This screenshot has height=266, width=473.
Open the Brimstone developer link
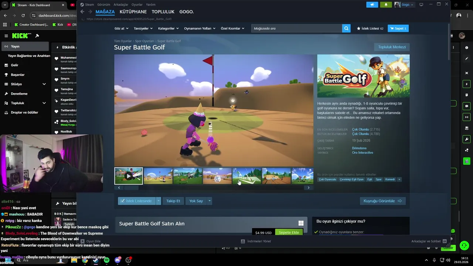[359, 148]
